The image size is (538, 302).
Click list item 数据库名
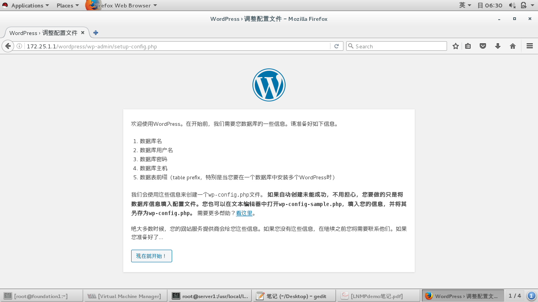click(x=151, y=141)
